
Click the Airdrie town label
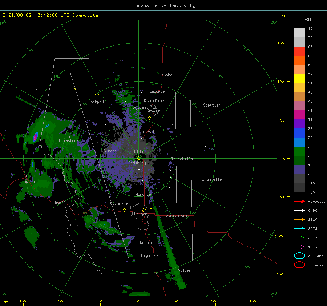coord(143,194)
